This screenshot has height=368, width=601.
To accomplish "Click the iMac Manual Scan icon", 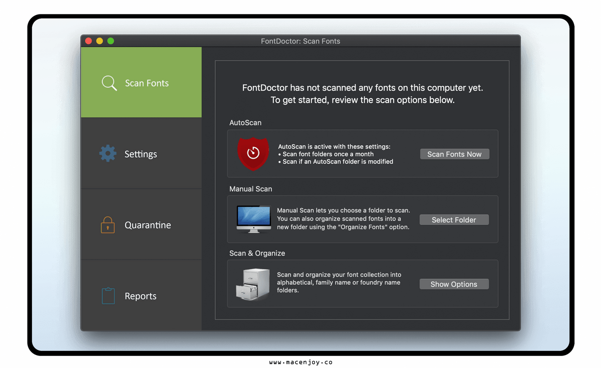I will (x=254, y=219).
